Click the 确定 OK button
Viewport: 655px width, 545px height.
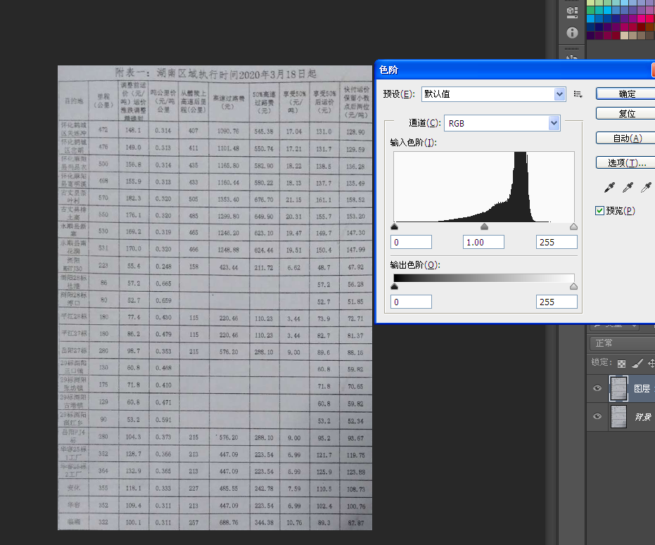click(626, 94)
